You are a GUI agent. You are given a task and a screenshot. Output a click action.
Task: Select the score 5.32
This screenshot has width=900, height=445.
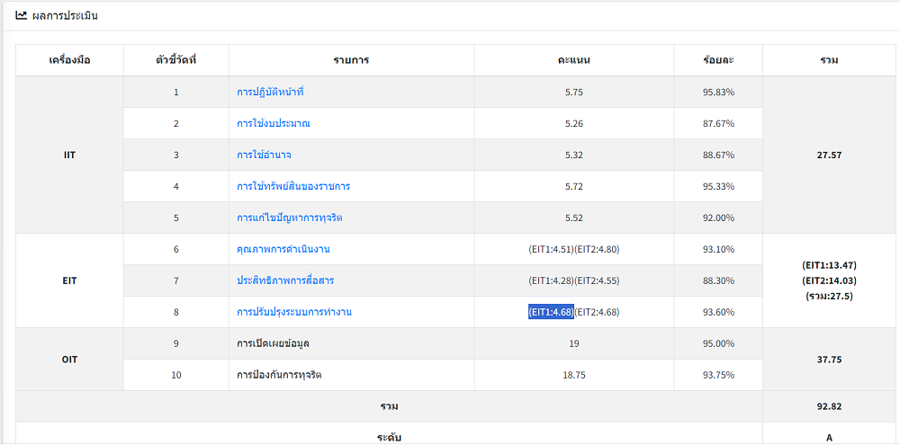[574, 155]
